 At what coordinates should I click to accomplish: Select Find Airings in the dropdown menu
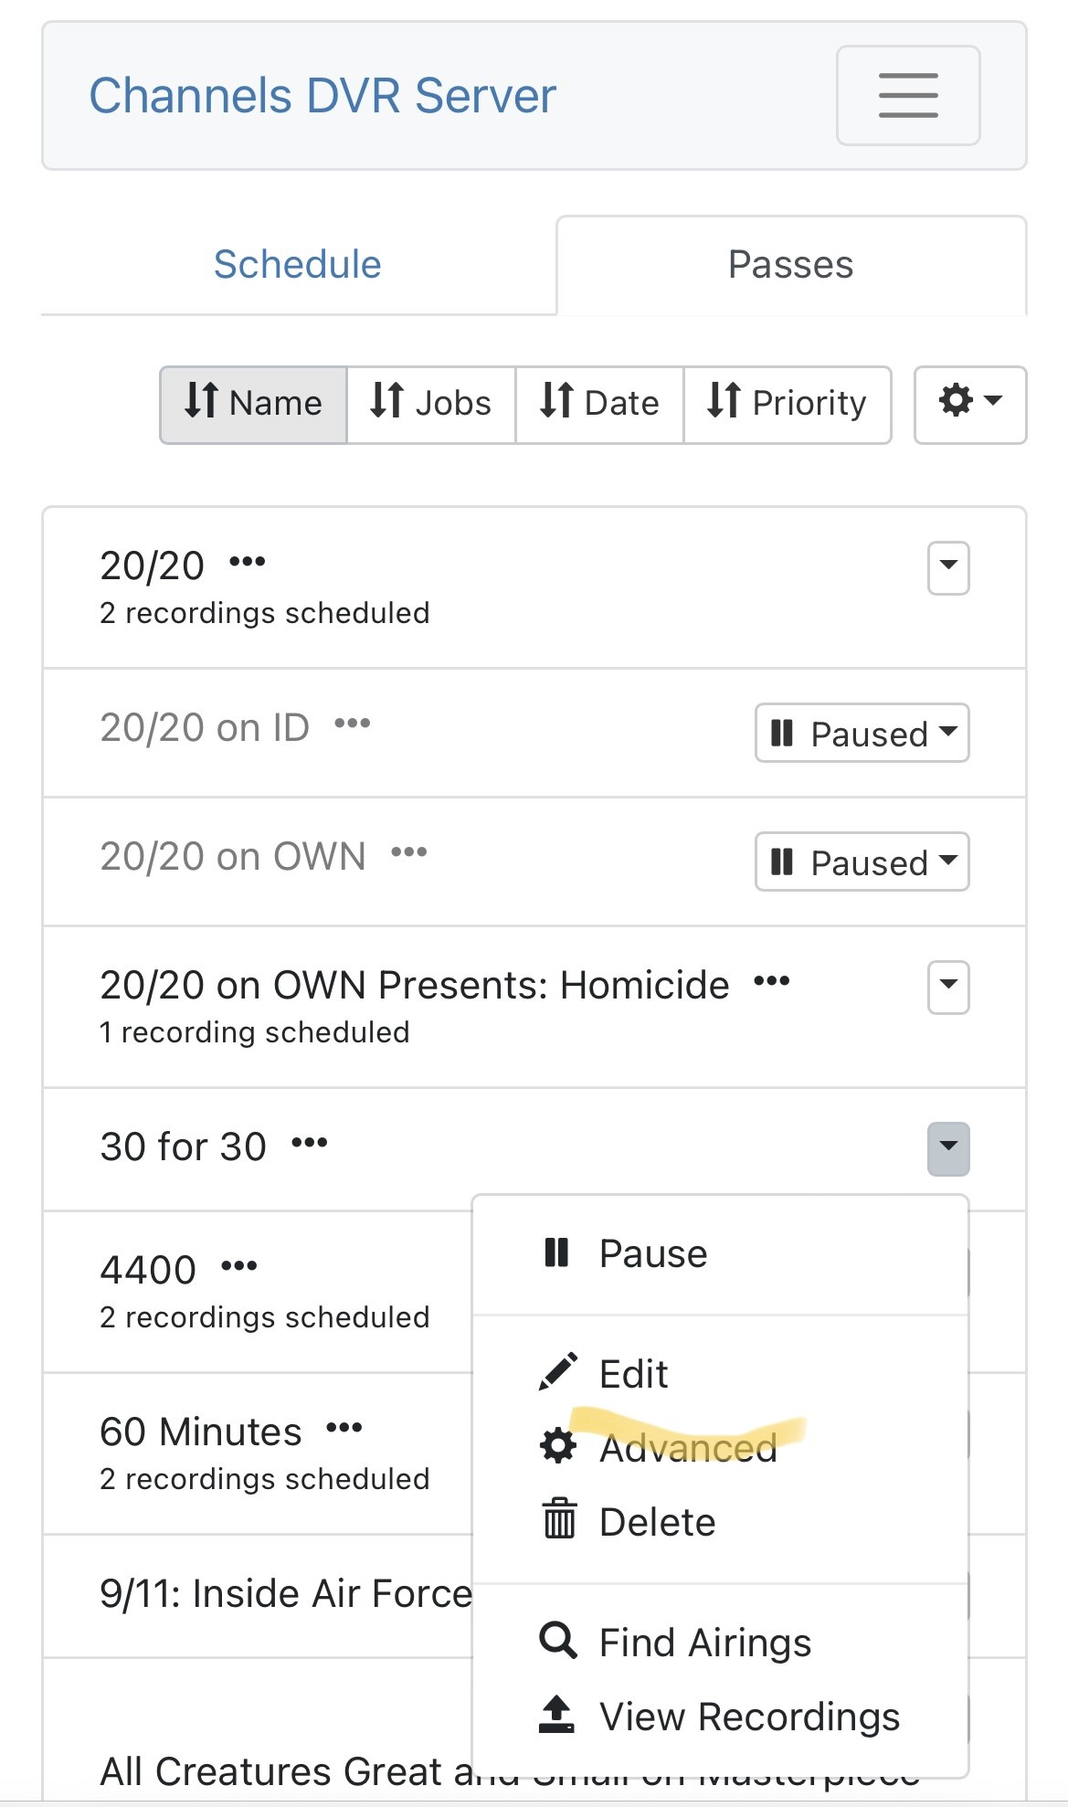click(x=703, y=1643)
